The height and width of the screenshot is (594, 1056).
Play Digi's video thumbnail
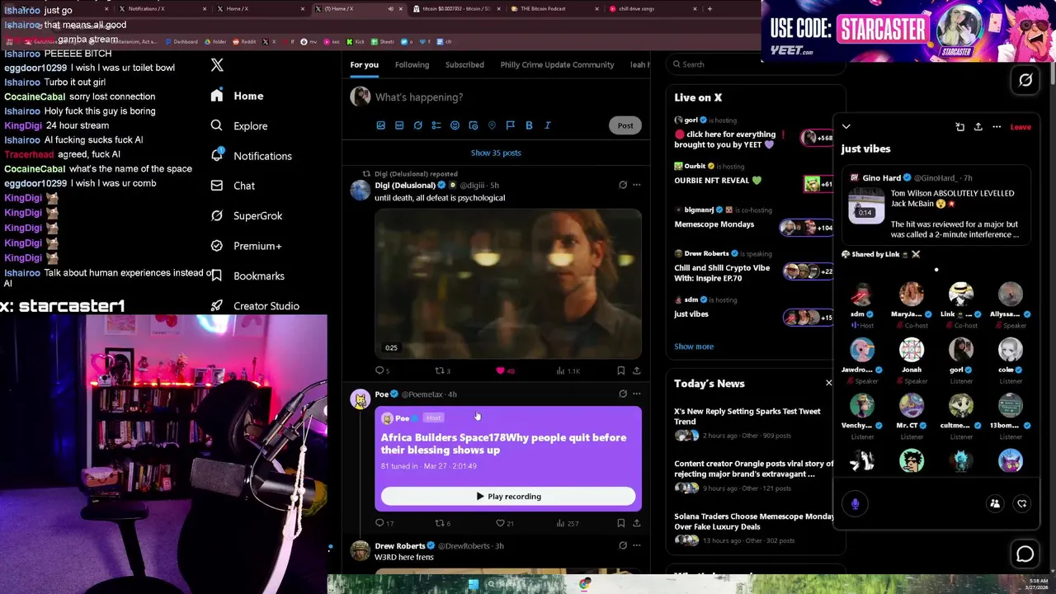[508, 283]
